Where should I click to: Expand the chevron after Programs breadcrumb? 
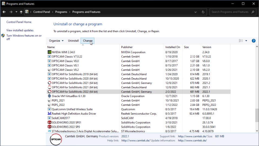coord(70,12)
